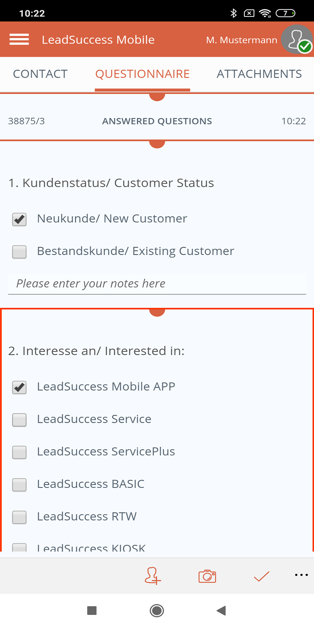The width and height of the screenshot is (314, 628).
Task: Switch to the Contact tab
Action: [x=40, y=74]
